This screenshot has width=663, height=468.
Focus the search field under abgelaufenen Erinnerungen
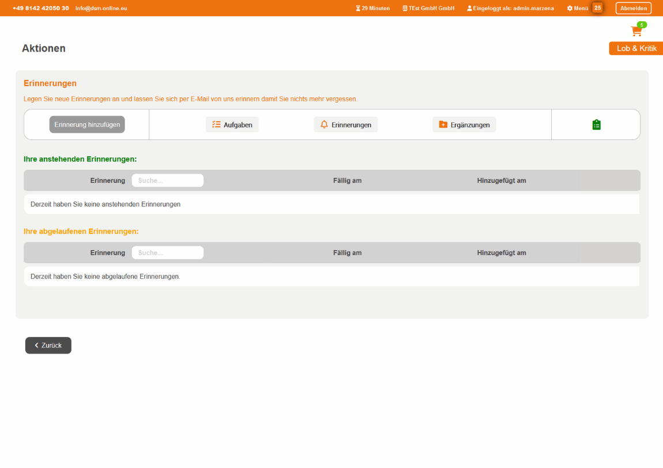[x=167, y=252]
